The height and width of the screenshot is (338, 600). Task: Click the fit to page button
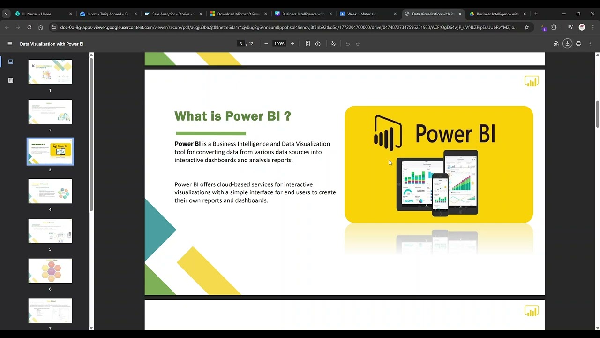tap(307, 44)
